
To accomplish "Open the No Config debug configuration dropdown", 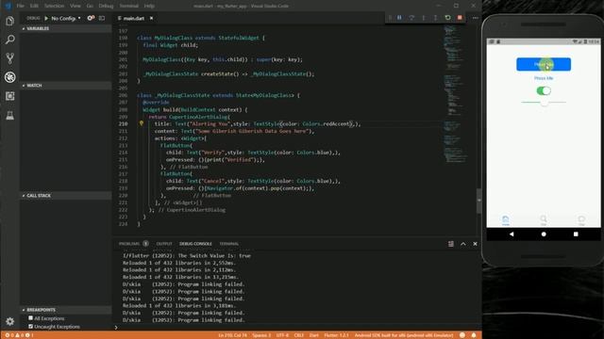I will (x=65, y=18).
